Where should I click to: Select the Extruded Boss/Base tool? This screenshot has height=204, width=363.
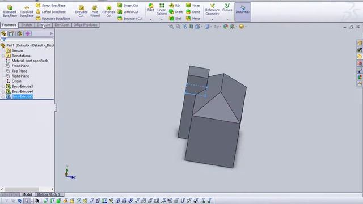[10, 11]
